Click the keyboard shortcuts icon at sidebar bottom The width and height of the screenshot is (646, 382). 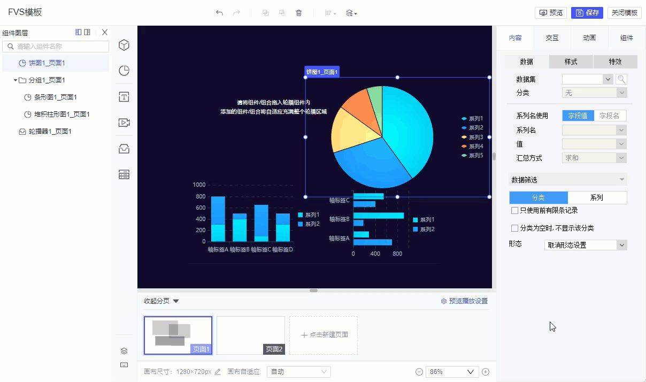click(124, 365)
